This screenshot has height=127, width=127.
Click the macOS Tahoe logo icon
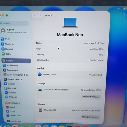(x=40, y=74)
